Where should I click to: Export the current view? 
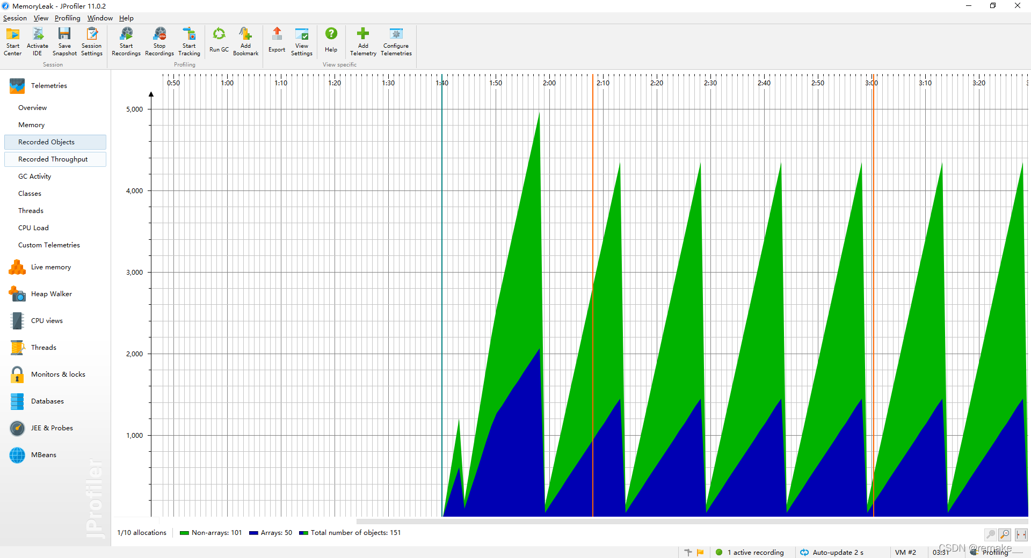click(277, 40)
